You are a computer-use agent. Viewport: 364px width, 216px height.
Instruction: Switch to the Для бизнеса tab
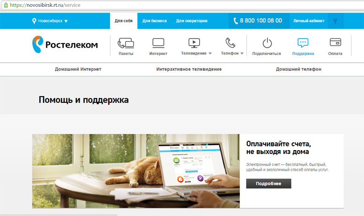pos(154,21)
